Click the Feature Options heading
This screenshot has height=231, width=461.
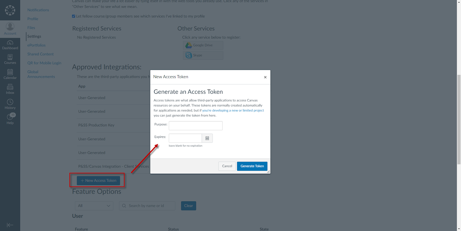[97, 192]
